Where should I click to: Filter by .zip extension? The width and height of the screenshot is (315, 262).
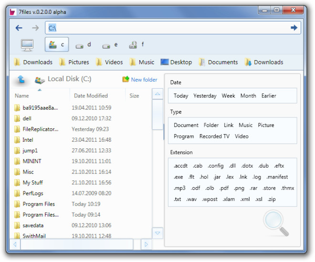[272, 199]
